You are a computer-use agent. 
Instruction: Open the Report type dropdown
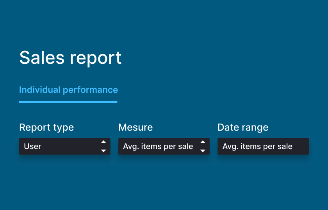64,146
